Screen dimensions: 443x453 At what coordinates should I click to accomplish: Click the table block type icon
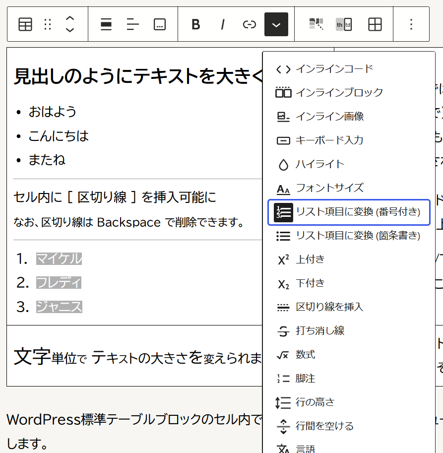(25, 24)
